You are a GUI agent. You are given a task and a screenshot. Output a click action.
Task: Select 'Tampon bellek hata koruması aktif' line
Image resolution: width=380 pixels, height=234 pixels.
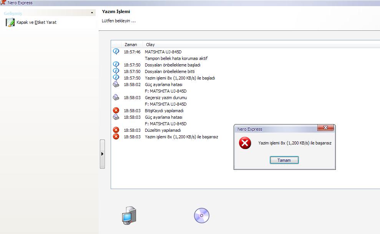coord(176,58)
